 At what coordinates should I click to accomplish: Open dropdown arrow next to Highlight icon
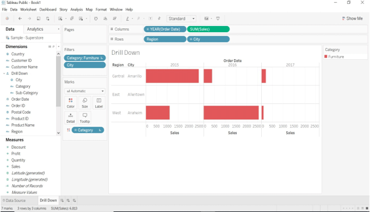pyautogui.click(x=133, y=19)
